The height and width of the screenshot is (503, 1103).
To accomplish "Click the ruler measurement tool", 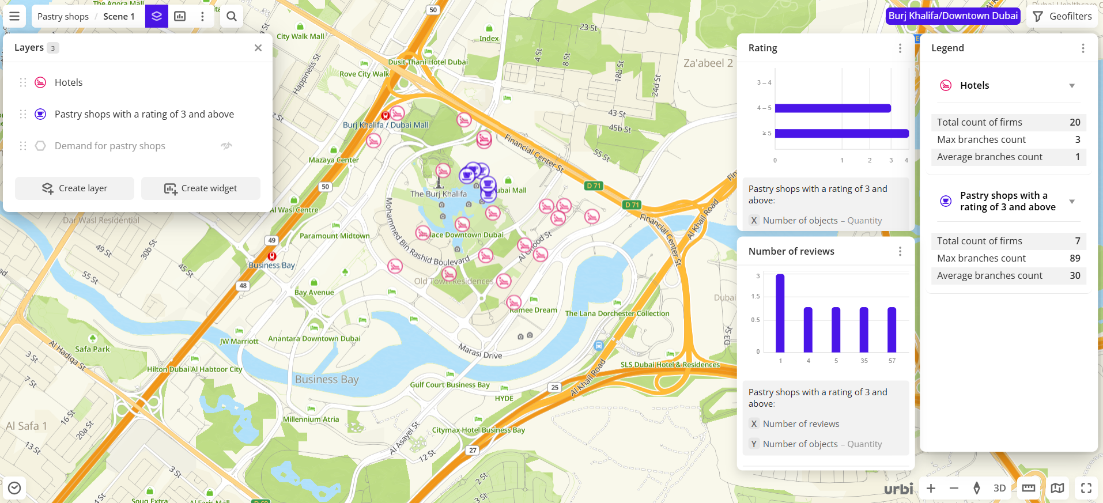I will pyautogui.click(x=1029, y=488).
